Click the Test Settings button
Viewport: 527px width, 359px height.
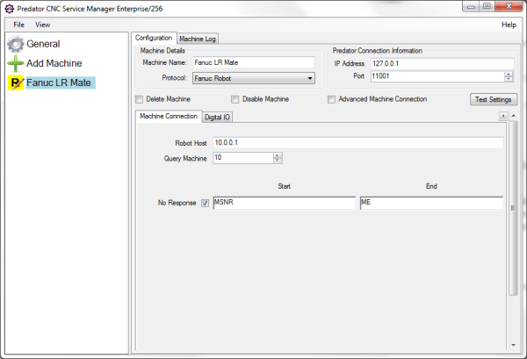coord(495,100)
